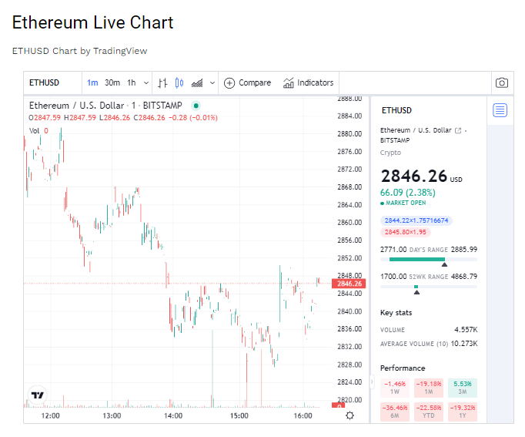The height and width of the screenshot is (437, 525).
Task: Click the volume value 4.557K
Action: (x=466, y=330)
